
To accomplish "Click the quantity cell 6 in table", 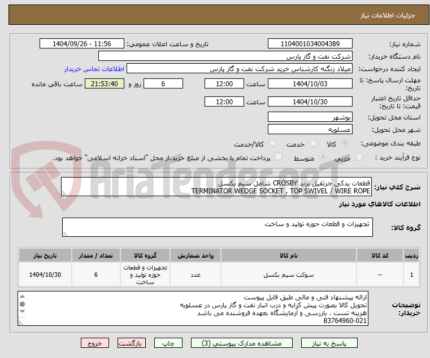I will 96,275.
